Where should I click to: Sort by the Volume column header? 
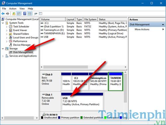click(53, 19)
